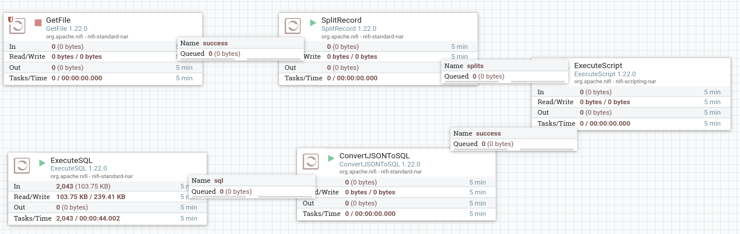
Task: Click the green running arrow on ConvertJSONToSQL
Action: 331,158
